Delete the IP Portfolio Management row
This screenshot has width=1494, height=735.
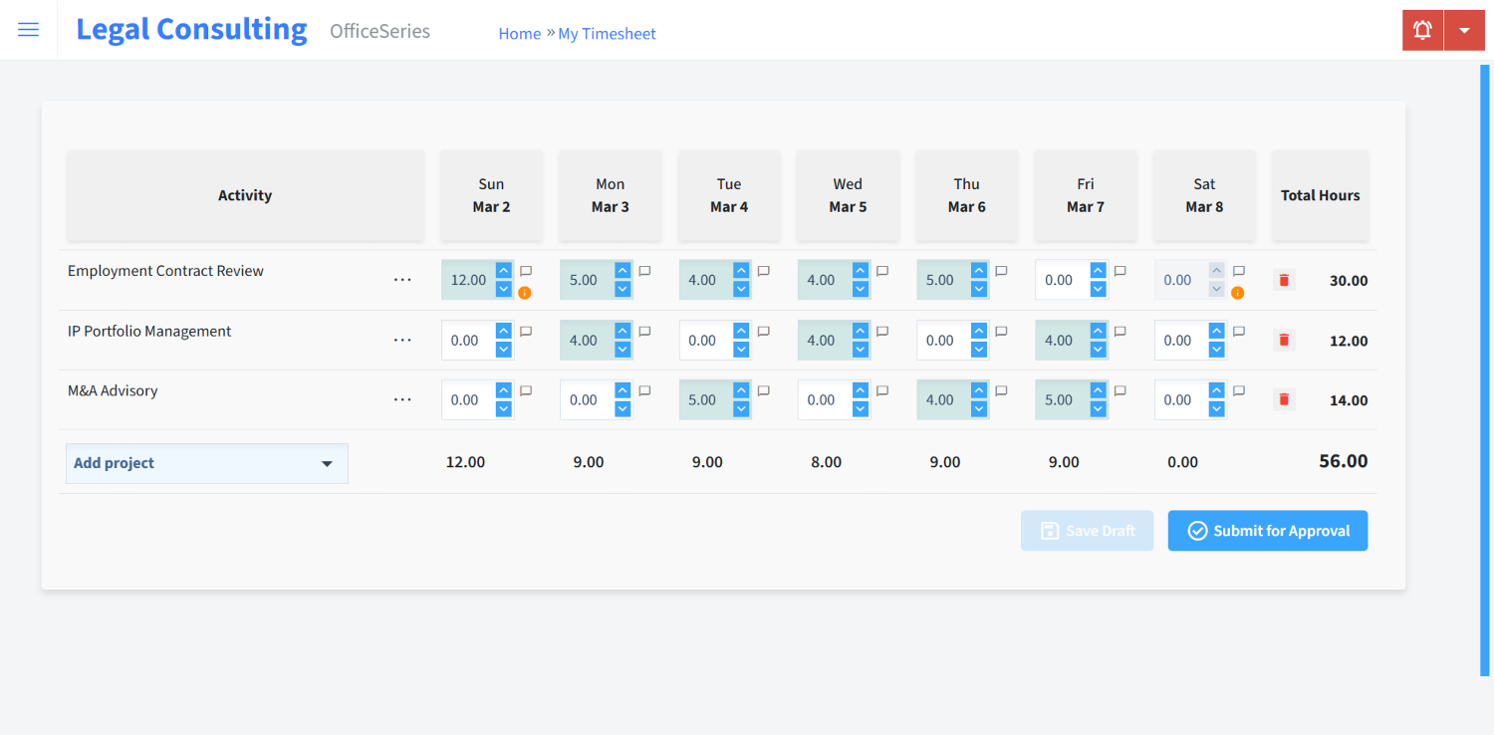1283,340
